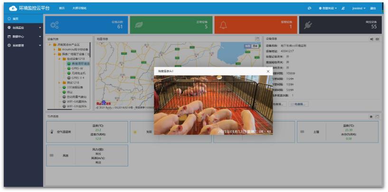Select the WIFI-6内置探头 device in the tree
The width and height of the screenshot is (388, 192).
77,101
